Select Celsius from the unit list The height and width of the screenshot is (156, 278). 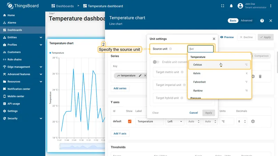pyautogui.click(x=220, y=64)
